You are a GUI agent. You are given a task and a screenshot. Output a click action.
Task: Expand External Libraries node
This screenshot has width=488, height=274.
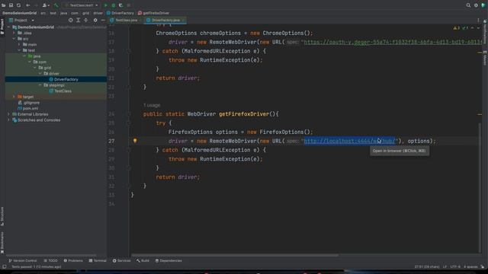coord(8,114)
